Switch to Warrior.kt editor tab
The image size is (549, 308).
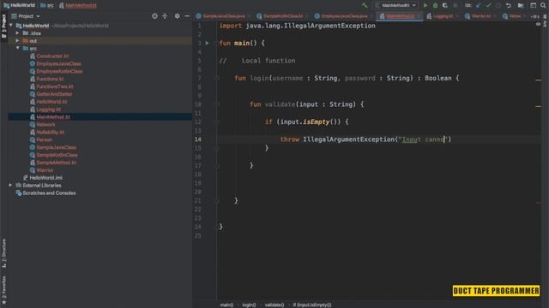point(480,16)
